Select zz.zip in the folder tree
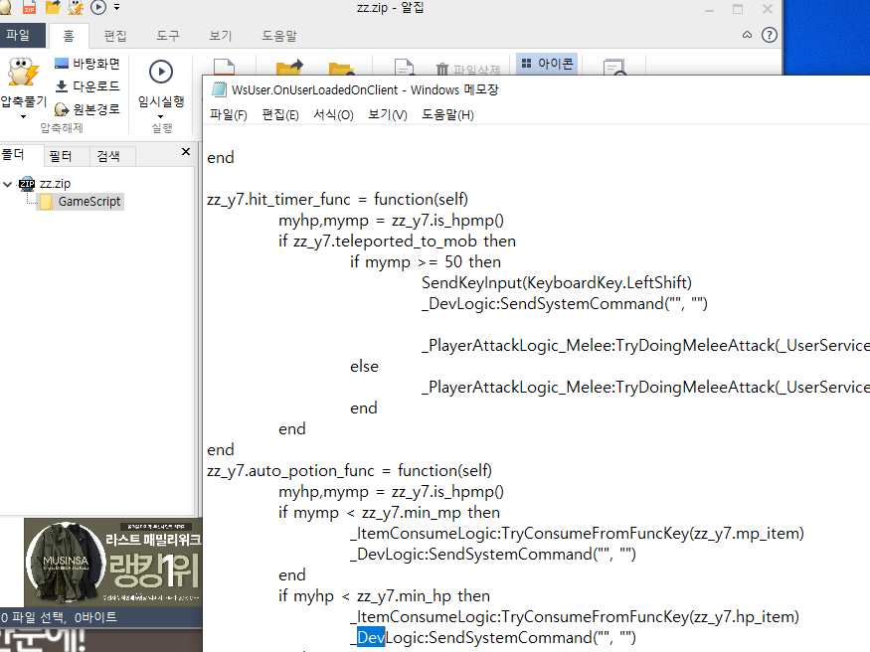The width and height of the screenshot is (870, 652). coord(55,184)
